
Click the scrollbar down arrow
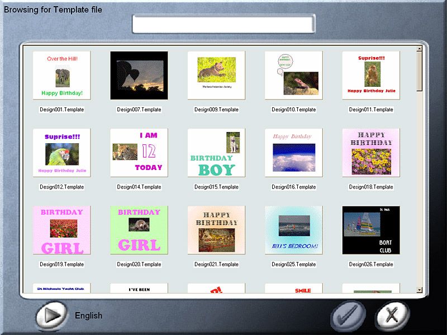pos(420,290)
